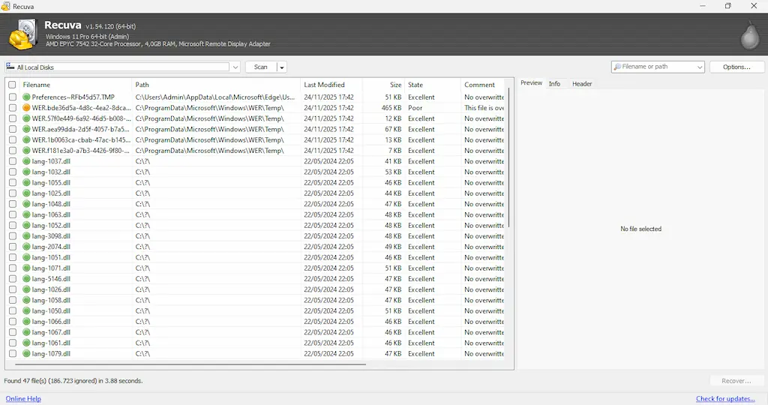The height and width of the screenshot is (405, 768).
Task: Click green state icon of lang-1026.dll
Action: coord(26,289)
